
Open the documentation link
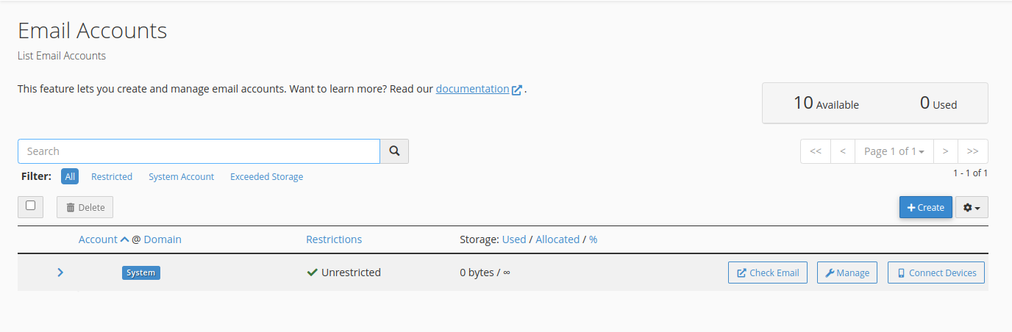[472, 89]
